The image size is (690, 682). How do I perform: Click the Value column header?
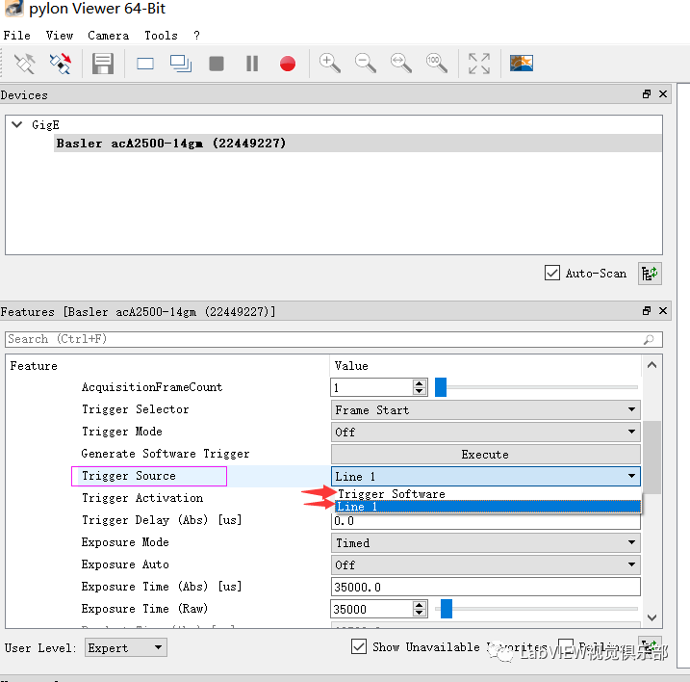[x=351, y=366]
